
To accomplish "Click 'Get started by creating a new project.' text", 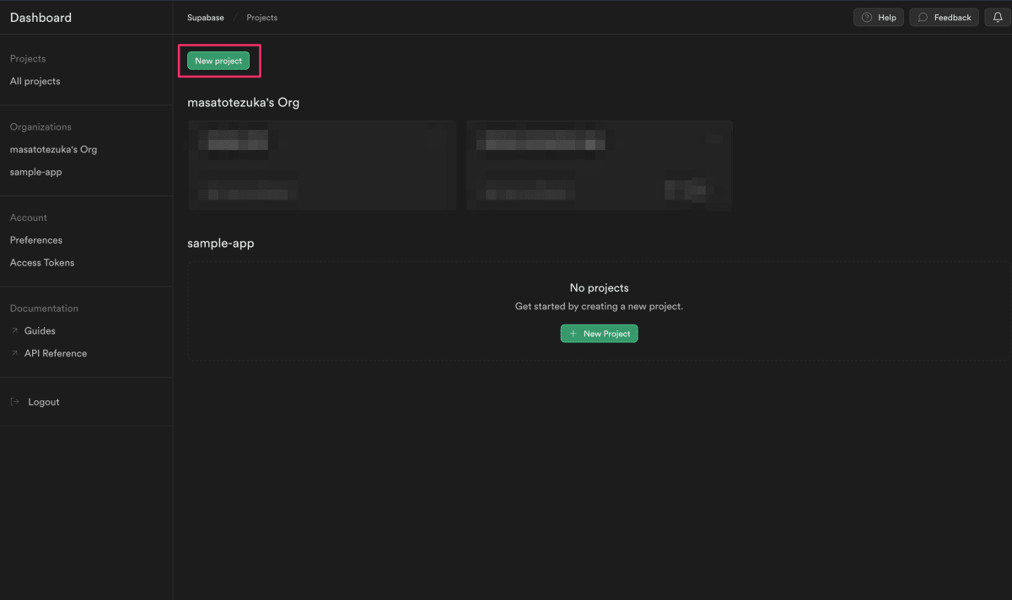I will pos(600,307).
